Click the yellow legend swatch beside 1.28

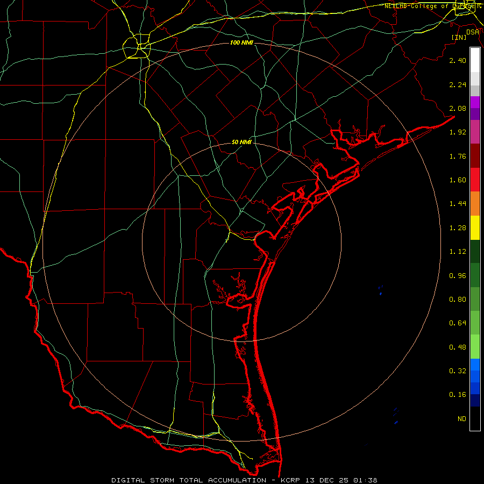[475, 227]
